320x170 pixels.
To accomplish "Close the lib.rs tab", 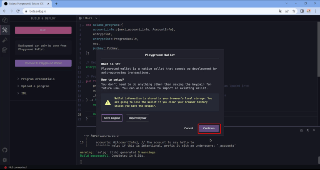I will [96, 18].
